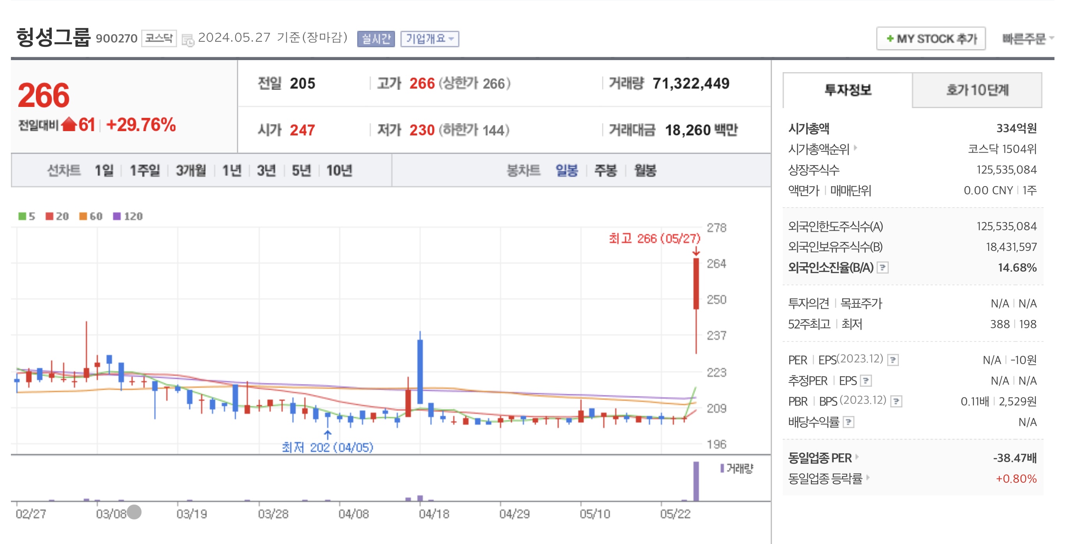This screenshot has height=544, width=1065.
Task: Expand the 동일업종 등락률 arrow
Action: click(868, 477)
